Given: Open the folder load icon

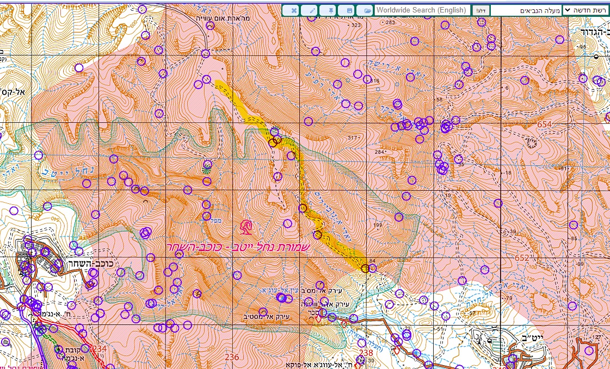Looking at the screenshot, I should [x=367, y=10].
